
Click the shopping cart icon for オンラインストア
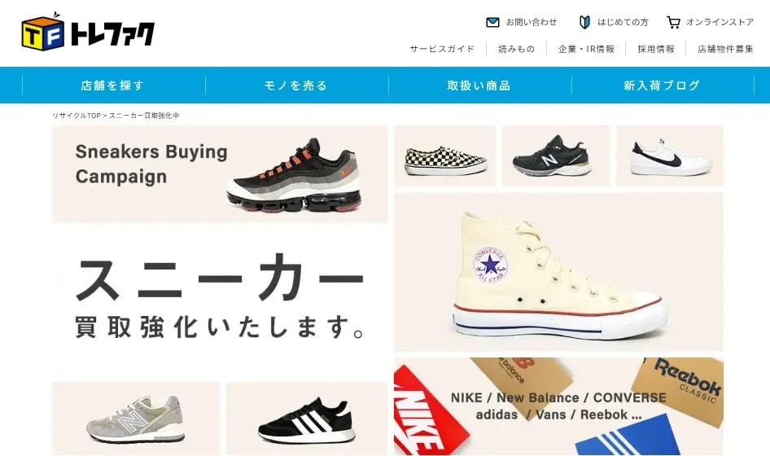673,22
